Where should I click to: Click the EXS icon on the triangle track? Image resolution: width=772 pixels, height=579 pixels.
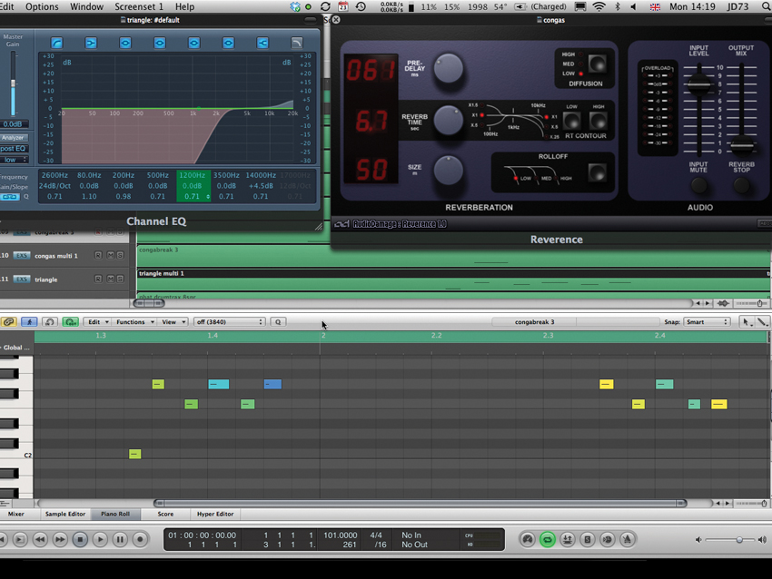click(x=21, y=279)
